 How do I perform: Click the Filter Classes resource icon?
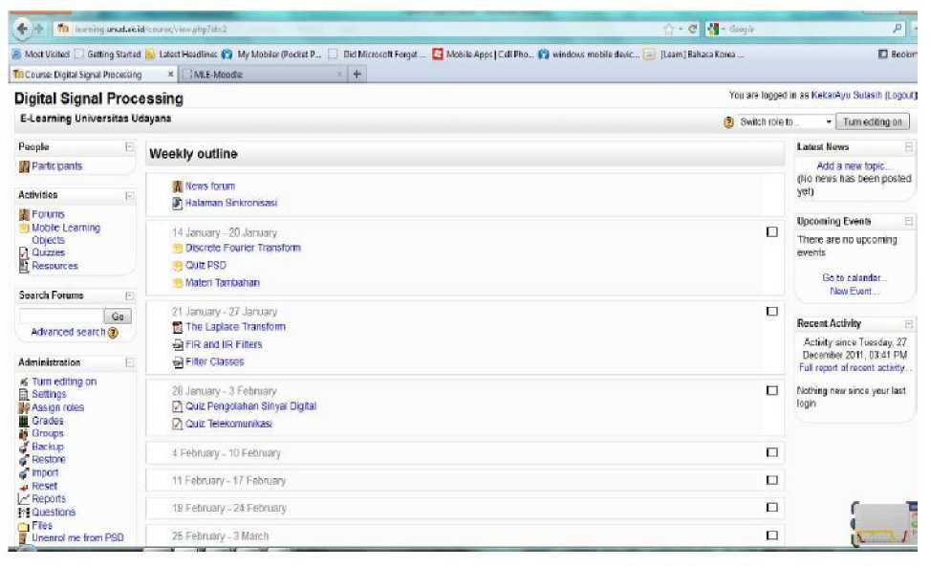(177, 362)
